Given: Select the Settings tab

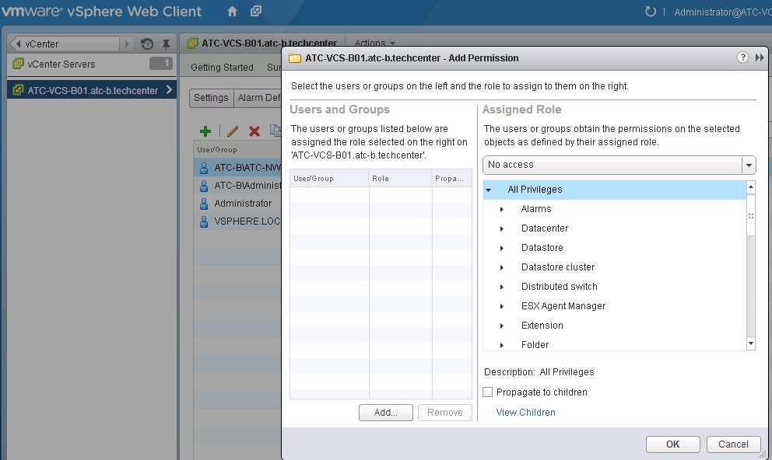Looking at the screenshot, I should click(211, 98).
